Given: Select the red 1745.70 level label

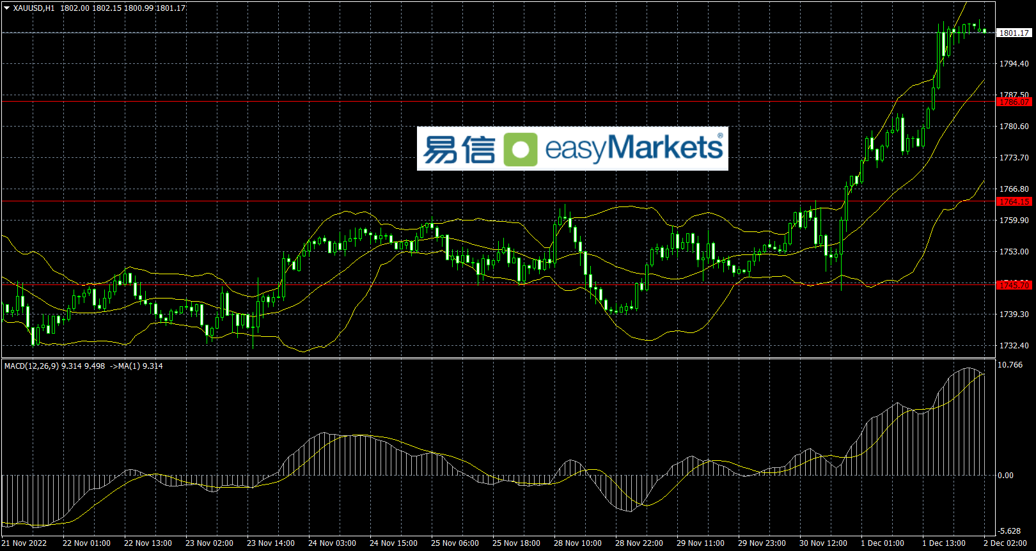Looking at the screenshot, I should [1014, 285].
